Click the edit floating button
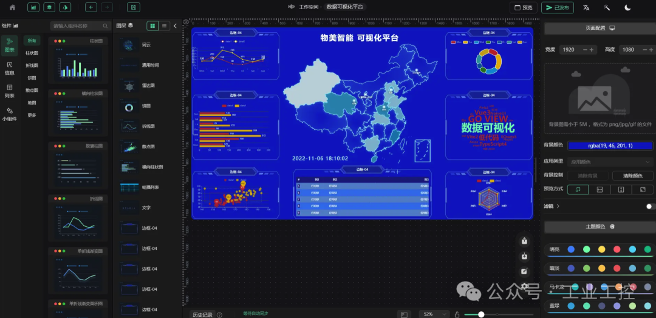 [x=524, y=272]
